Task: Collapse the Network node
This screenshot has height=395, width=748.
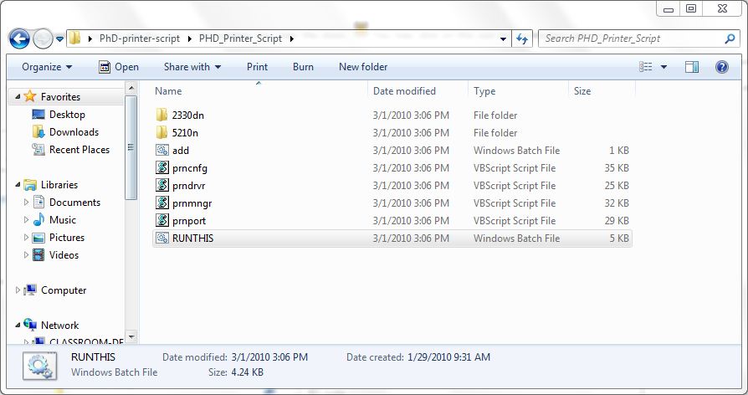Action: tap(18, 326)
